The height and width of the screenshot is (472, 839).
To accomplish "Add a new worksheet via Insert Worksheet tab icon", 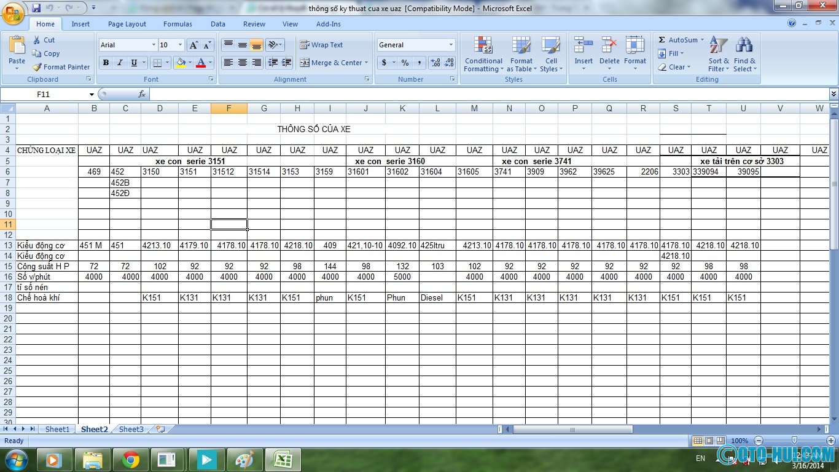I will [x=160, y=429].
